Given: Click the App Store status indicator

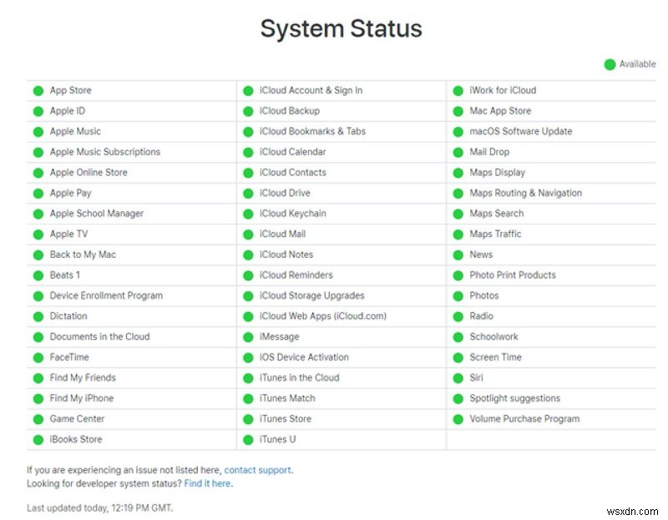Looking at the screenshot, I should pos(37,90).
